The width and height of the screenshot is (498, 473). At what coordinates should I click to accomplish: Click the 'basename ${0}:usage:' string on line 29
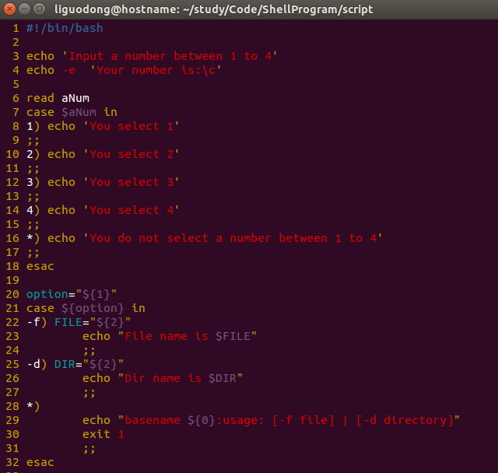click(x=194, y=420)
